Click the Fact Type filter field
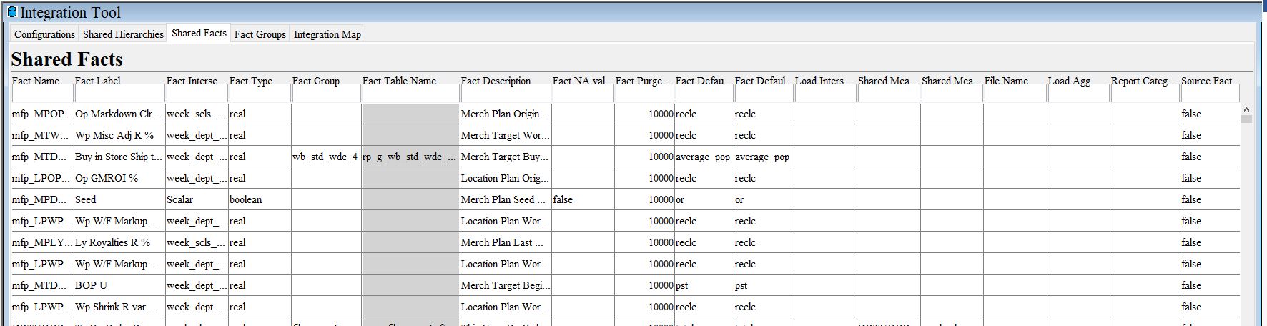Screen dimensions: 1267x326 [x=260, y=94]
